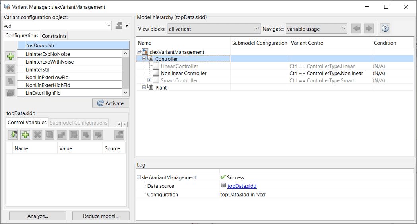Click the Reduce model button

pos(101,216)
